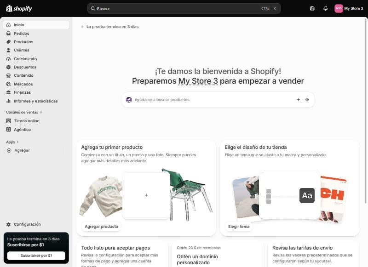Click the sweatshirt product image

tap(101, 196)
